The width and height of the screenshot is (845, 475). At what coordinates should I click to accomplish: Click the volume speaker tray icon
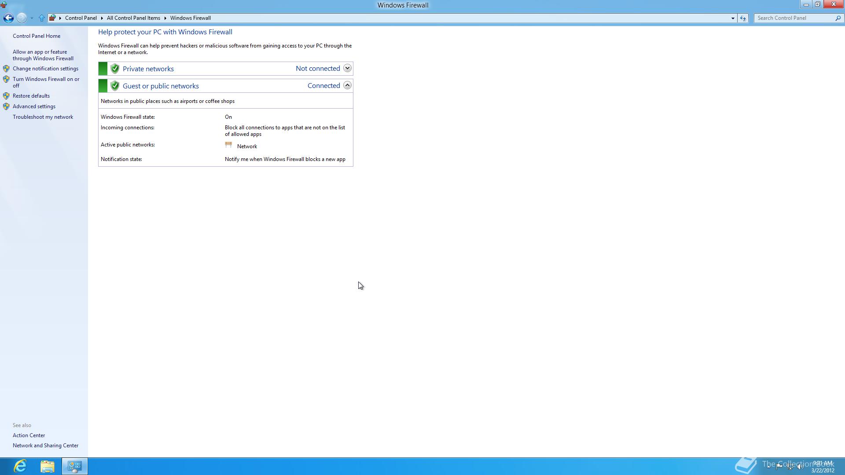[x=800, y=467]
